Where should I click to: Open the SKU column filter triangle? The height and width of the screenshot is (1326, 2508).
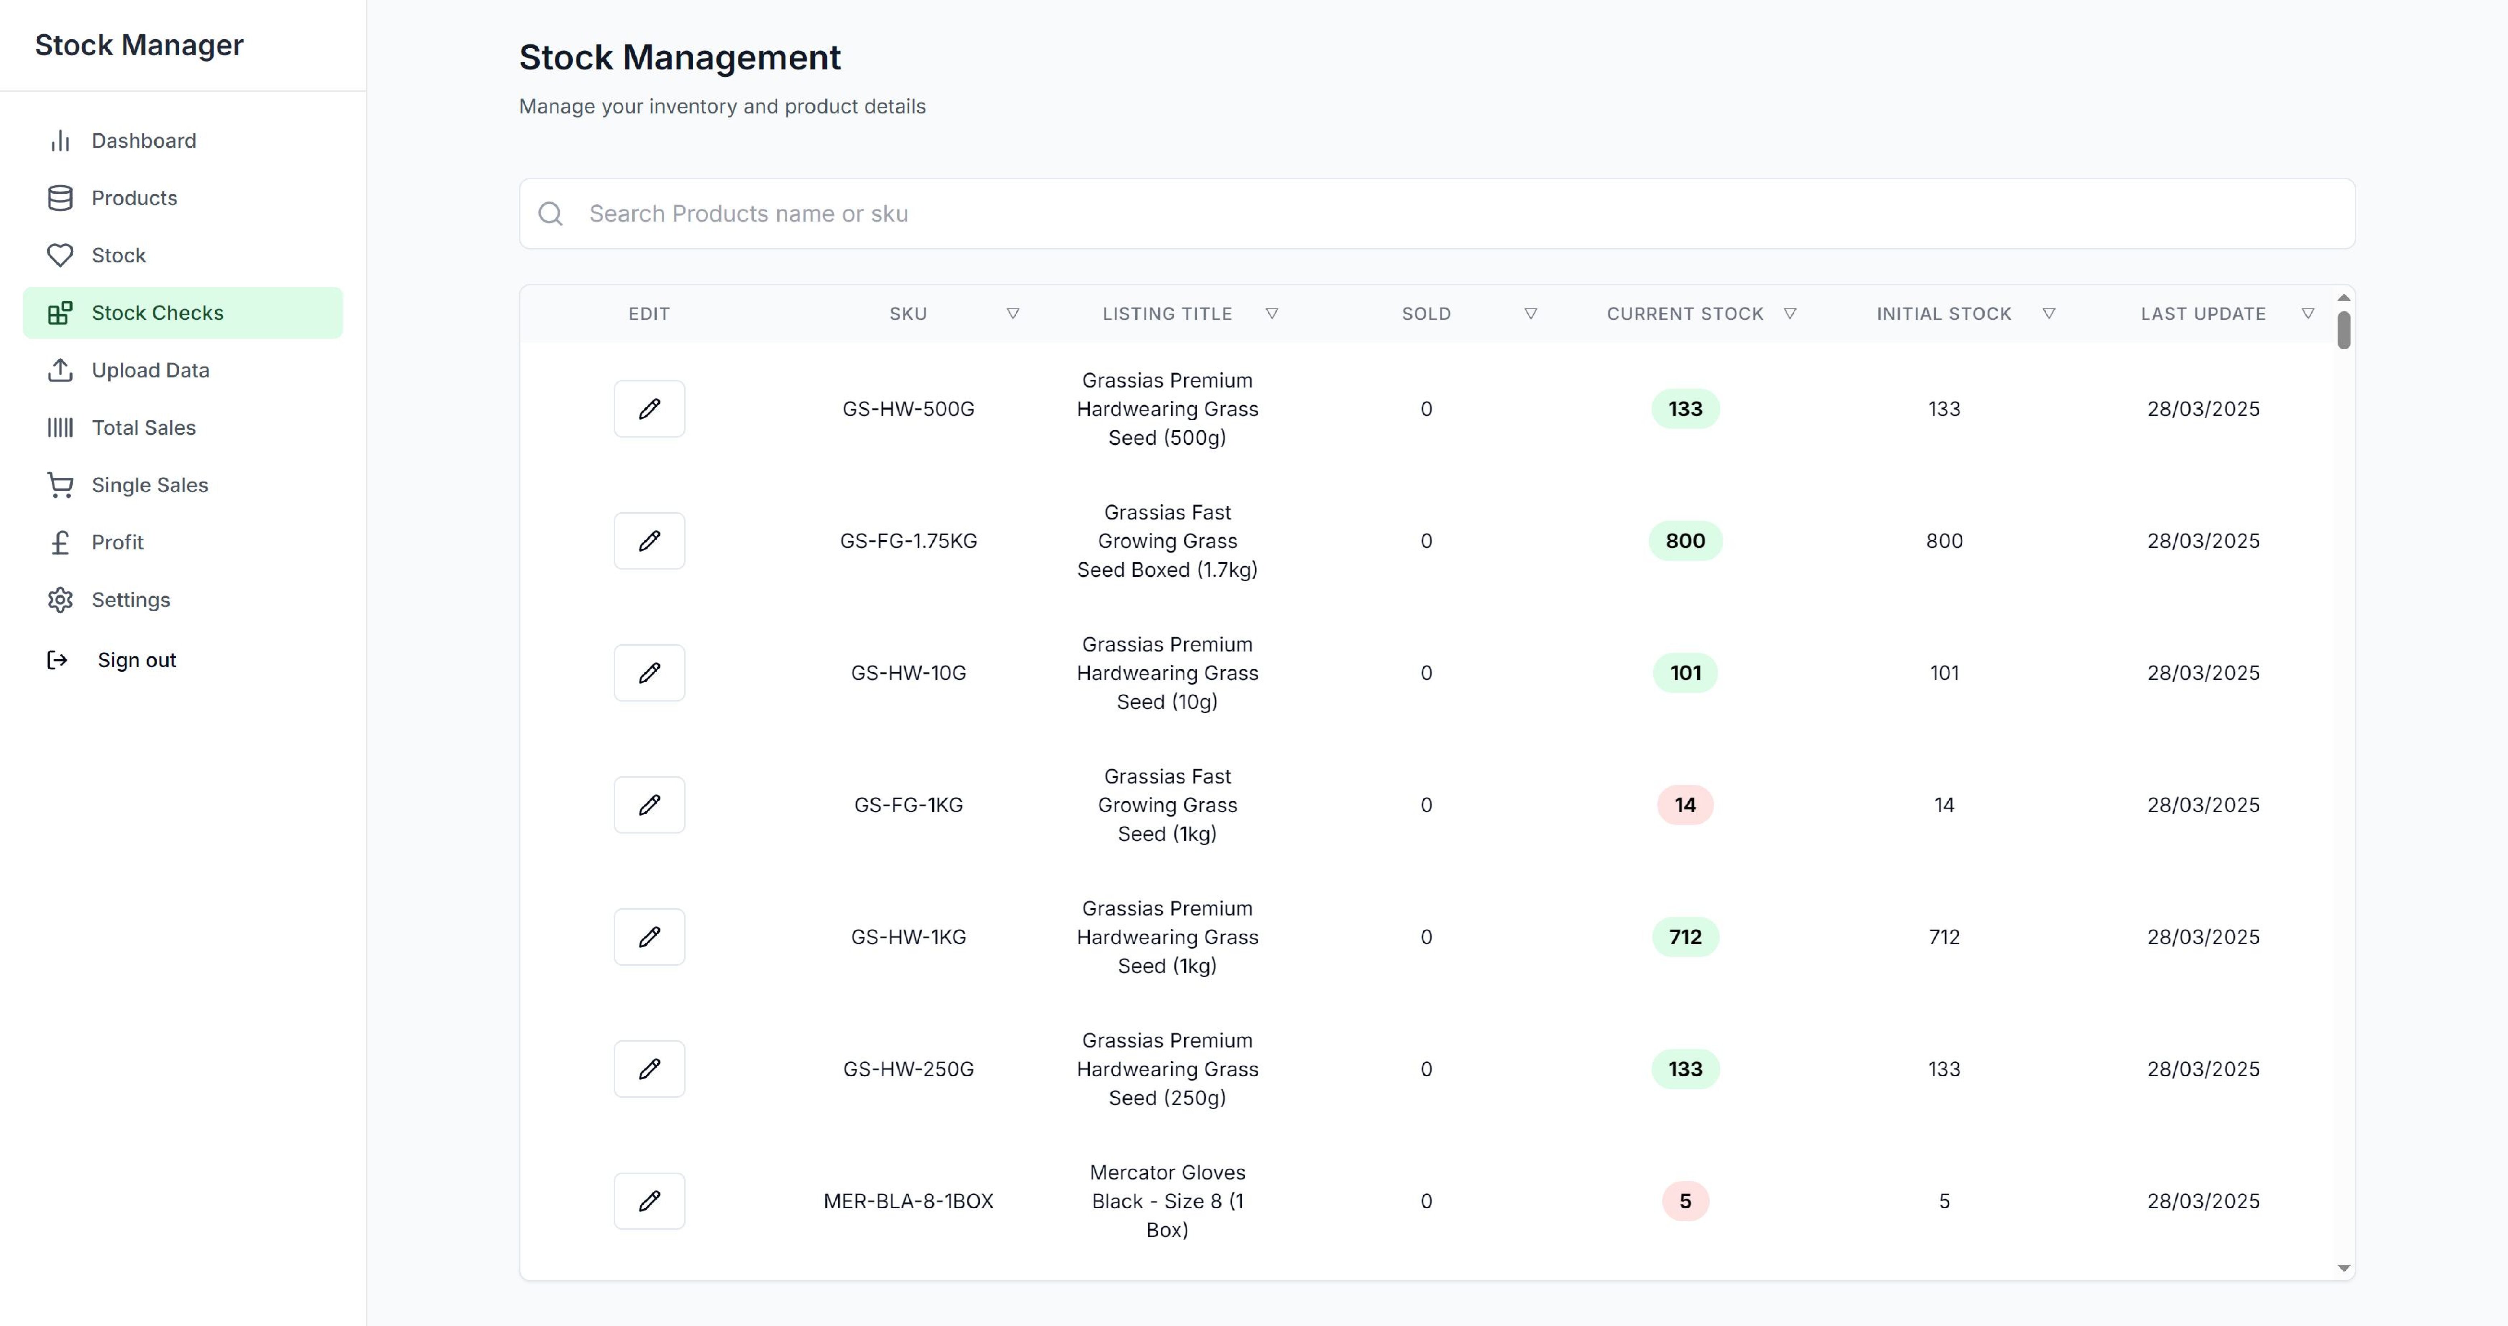pyautogui.click(x=1013, y=314)
